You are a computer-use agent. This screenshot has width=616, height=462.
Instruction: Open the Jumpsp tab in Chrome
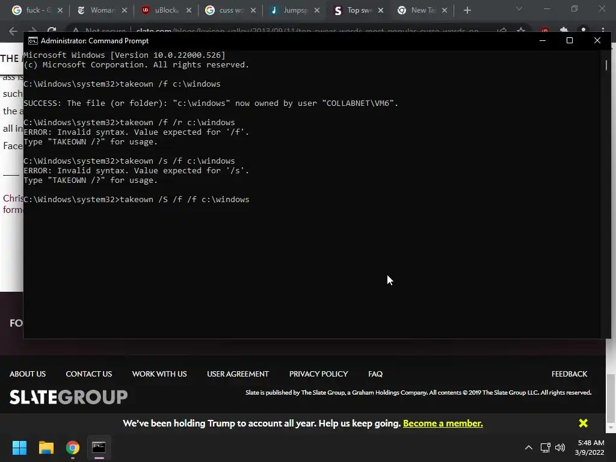[x=295, y=11]
